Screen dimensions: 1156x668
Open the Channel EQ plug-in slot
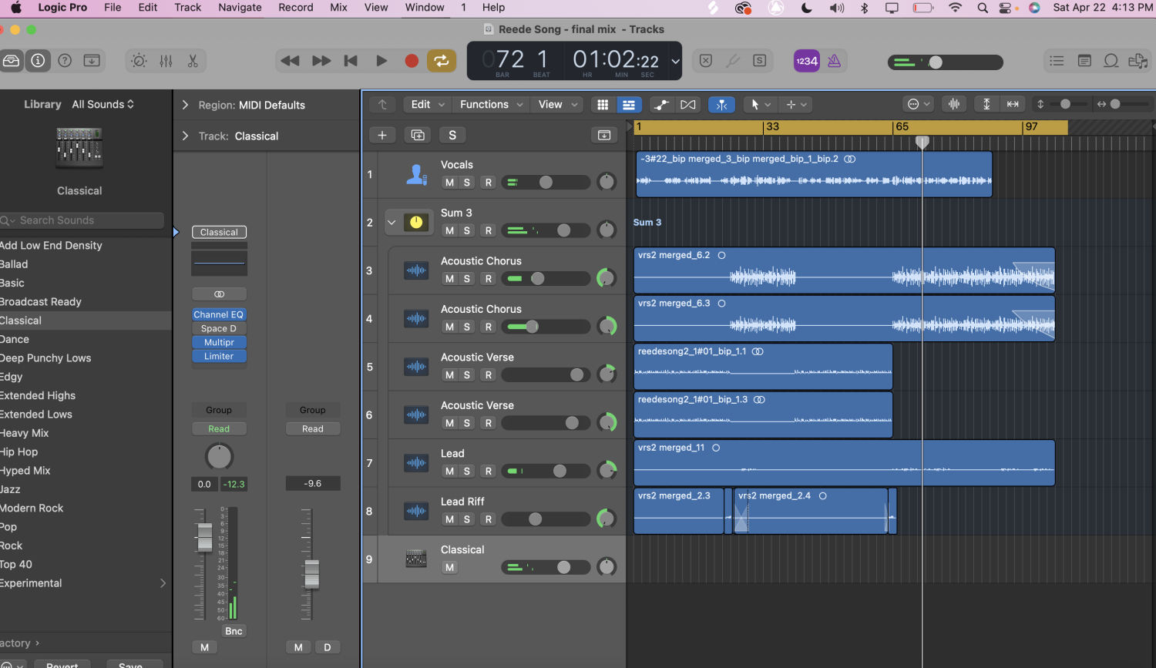click(219, 314)
